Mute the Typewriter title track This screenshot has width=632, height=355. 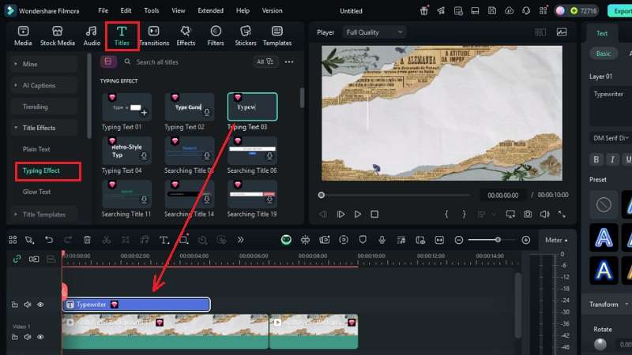tap(28, 305)
